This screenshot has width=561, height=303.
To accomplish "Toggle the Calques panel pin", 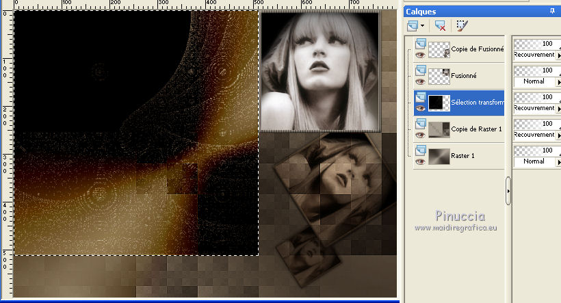I will tap(552, 11).
